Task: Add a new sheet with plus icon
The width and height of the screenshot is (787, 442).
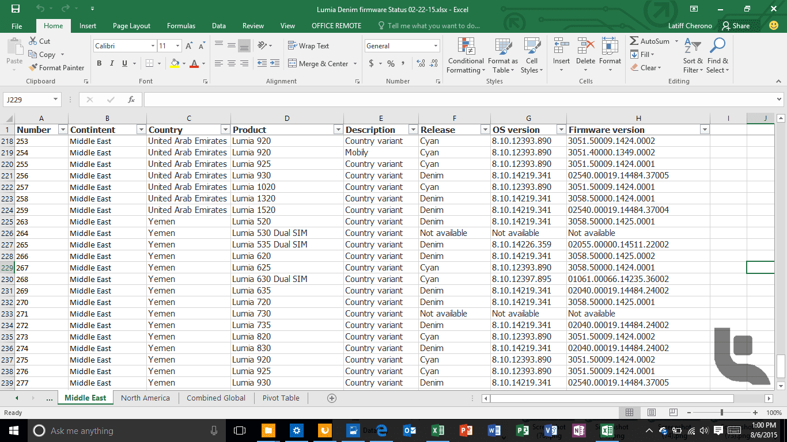Action: (x=332, y=398)
